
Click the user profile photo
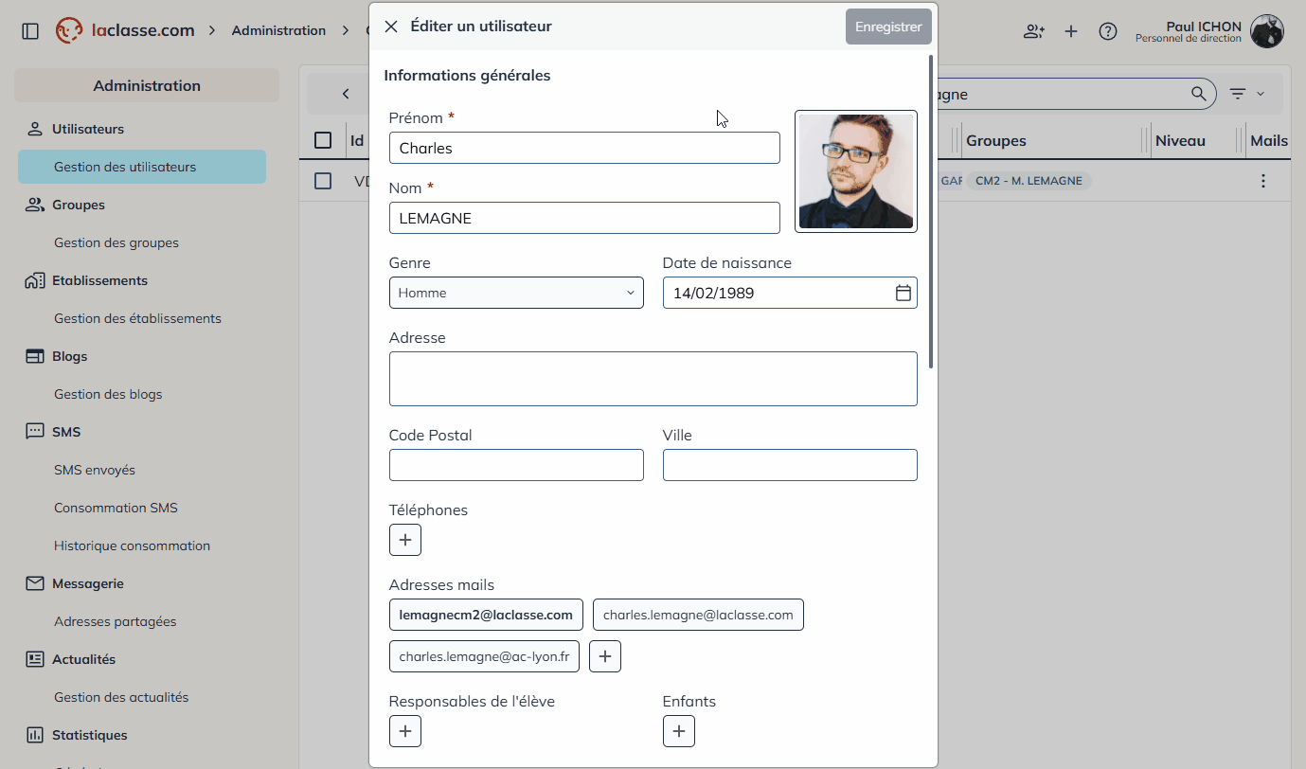pos(856,171)
